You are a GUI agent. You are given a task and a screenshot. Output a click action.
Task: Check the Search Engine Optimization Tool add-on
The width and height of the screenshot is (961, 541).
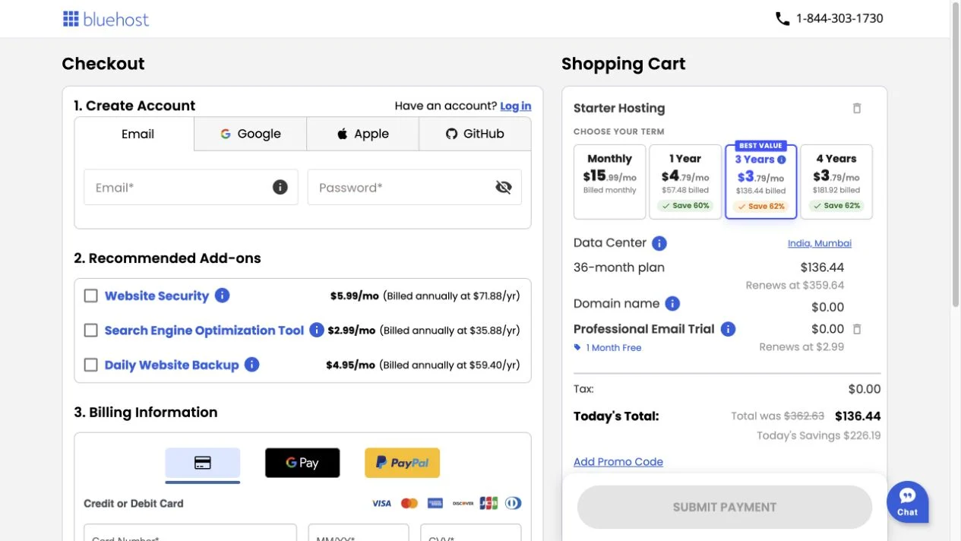(91, 330)
